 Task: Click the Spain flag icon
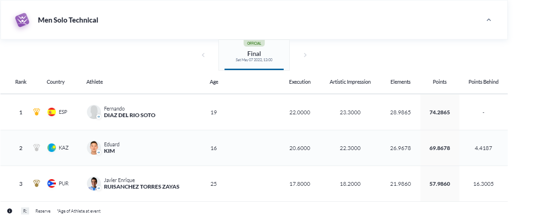[52, 112]
